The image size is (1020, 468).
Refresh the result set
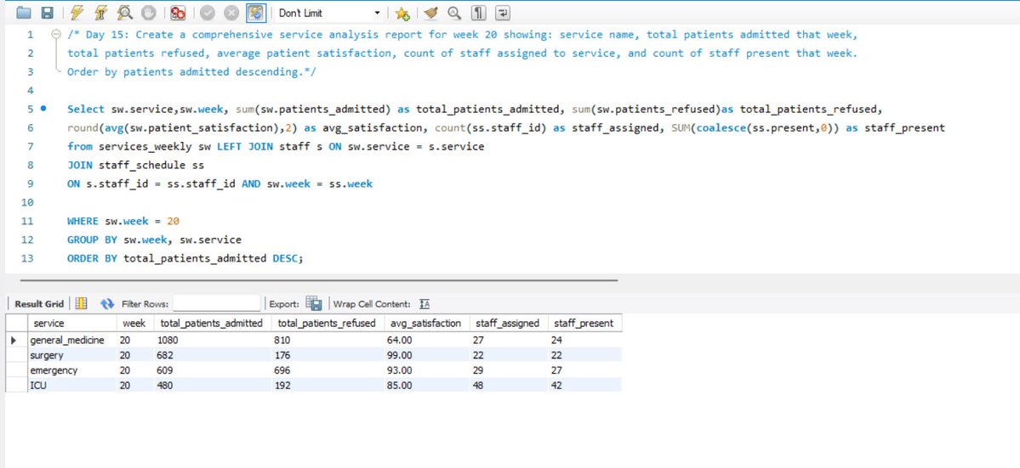[107, 303]
